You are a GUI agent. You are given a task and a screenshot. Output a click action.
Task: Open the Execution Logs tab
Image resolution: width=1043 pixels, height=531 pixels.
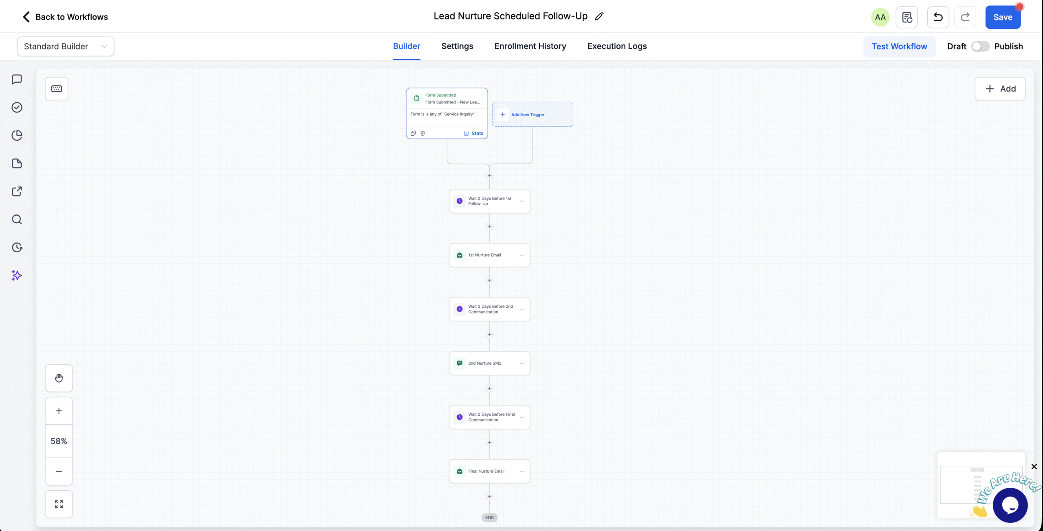point(617,46)
